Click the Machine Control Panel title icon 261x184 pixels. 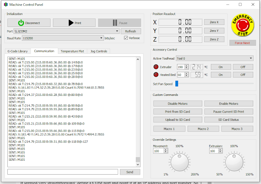click(6, 4)
